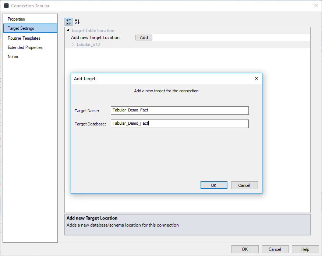Click the database icon in the title bar
This screenshot has height=256, width=322.
click(x=6, y=6)
